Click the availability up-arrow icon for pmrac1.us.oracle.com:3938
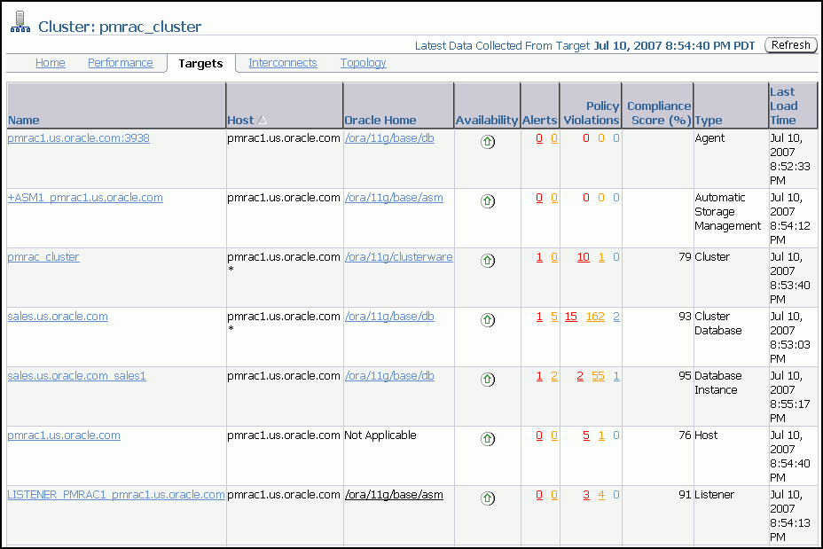Screen dimensions: 823x549 (x=487, y=141)
